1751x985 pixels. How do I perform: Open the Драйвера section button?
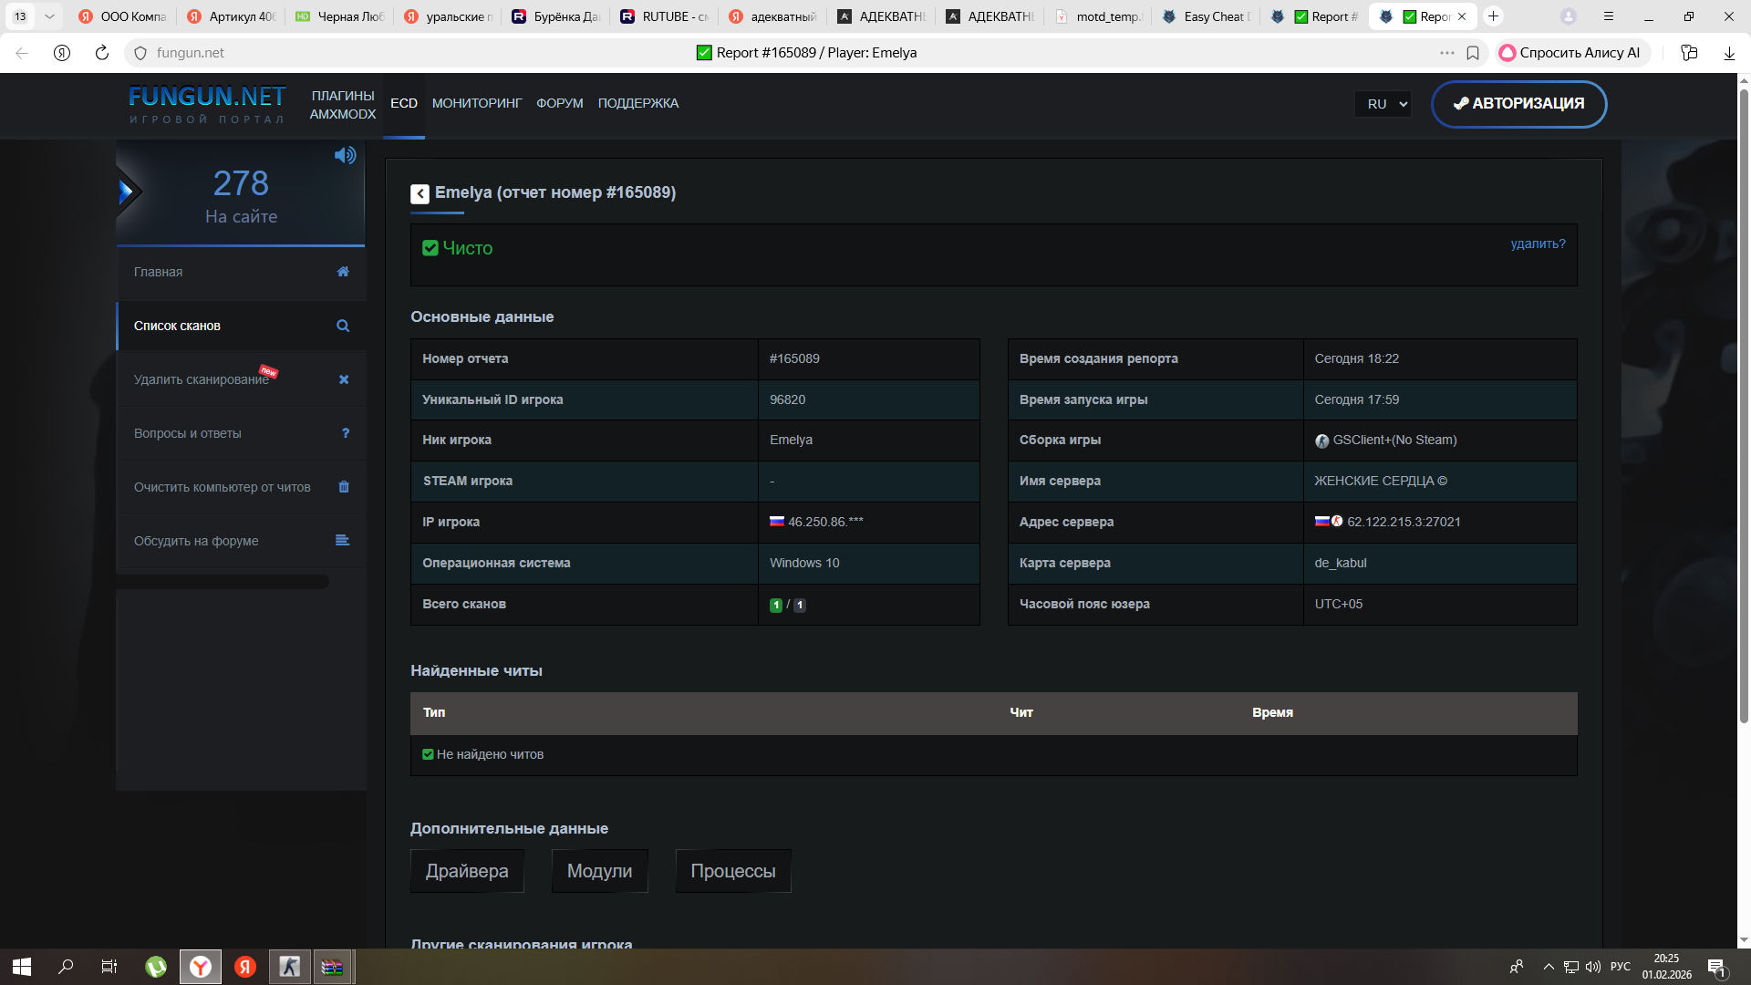click(467, 871)
